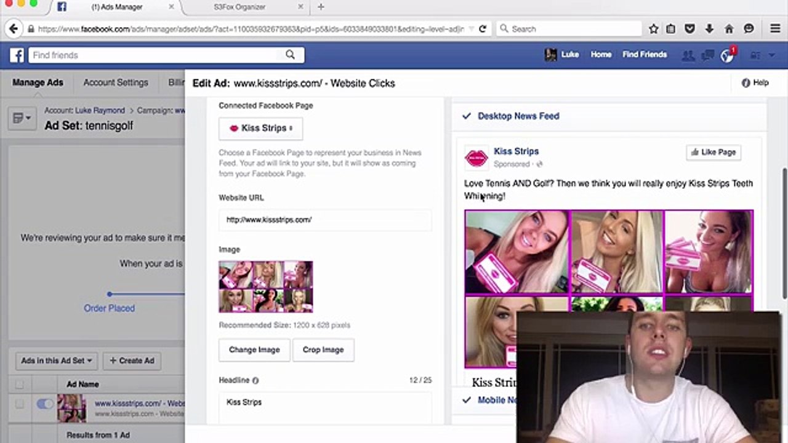Check the kissstrips ad row checkbox

click(19, 404)
